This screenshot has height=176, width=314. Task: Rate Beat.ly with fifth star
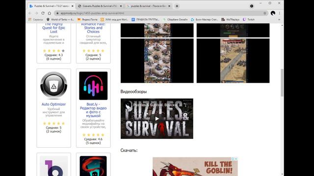click(103, 135)
